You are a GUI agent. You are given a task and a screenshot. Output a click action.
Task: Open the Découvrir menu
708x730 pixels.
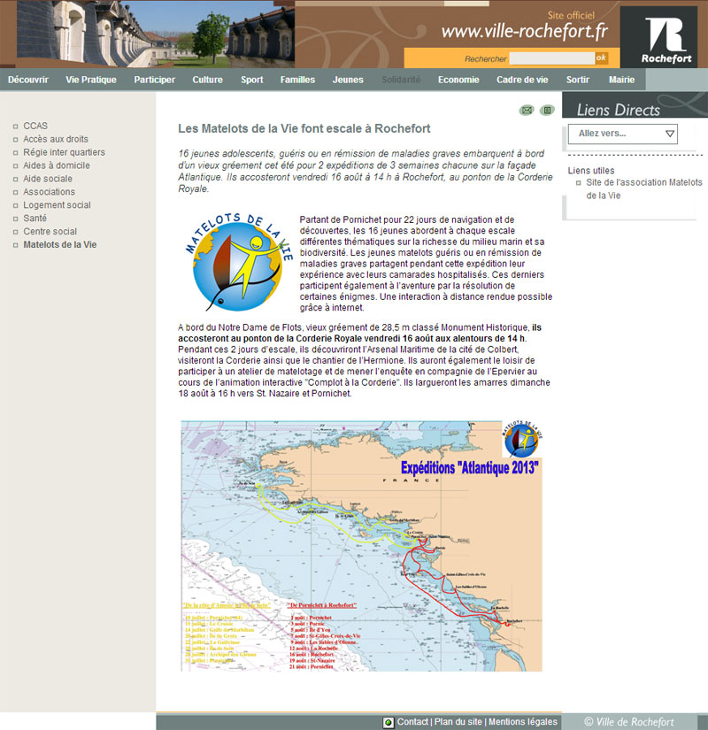pos(28,80)
